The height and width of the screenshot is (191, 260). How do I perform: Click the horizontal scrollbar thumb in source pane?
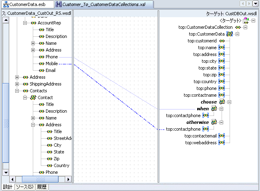[x=40, y=179]
